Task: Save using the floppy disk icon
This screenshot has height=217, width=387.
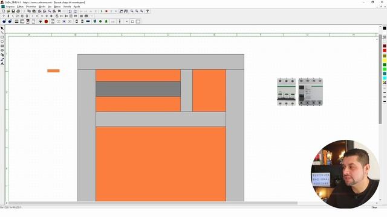Action: pyautogui.click(x=13, y=11)
